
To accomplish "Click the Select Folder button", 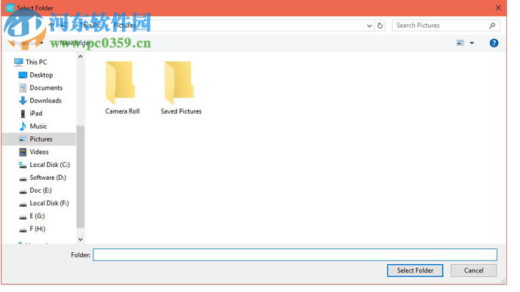I will pyautogui.click(x=415, y=270).
